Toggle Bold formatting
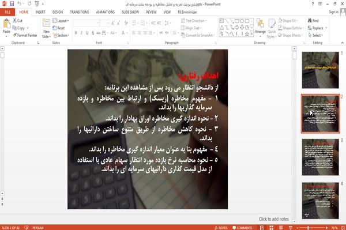 tap(76, 33)
